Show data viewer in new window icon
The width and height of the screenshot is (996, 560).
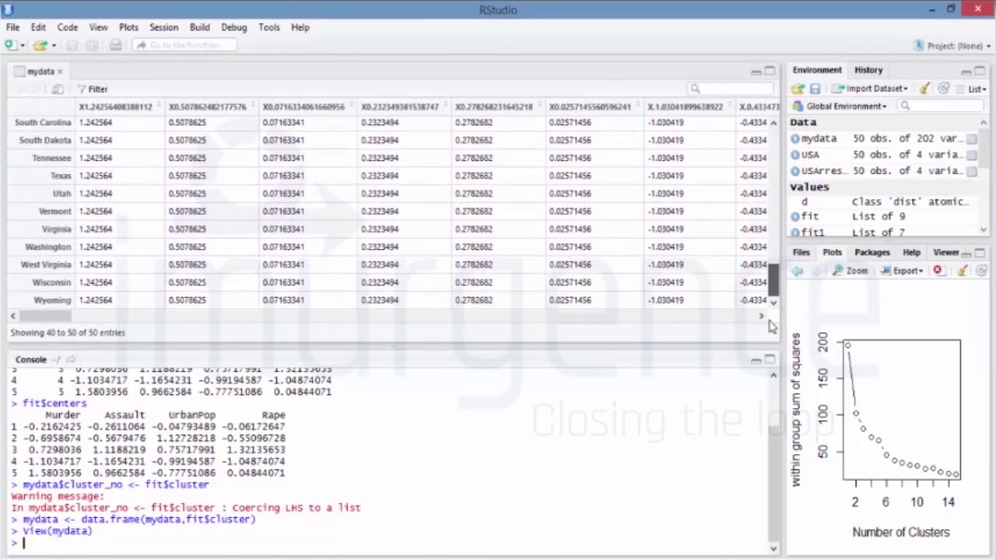point(57,89)
